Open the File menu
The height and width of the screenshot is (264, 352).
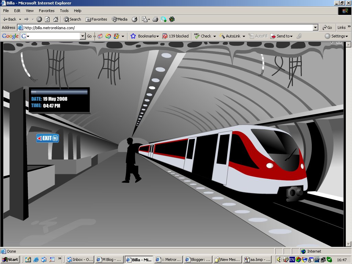pos(6,11)
